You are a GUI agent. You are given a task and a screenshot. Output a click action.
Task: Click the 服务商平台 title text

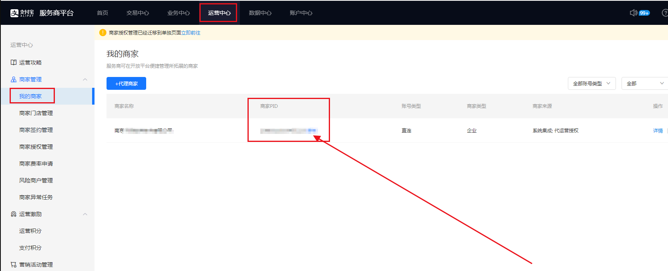click(x=56, y=13)
